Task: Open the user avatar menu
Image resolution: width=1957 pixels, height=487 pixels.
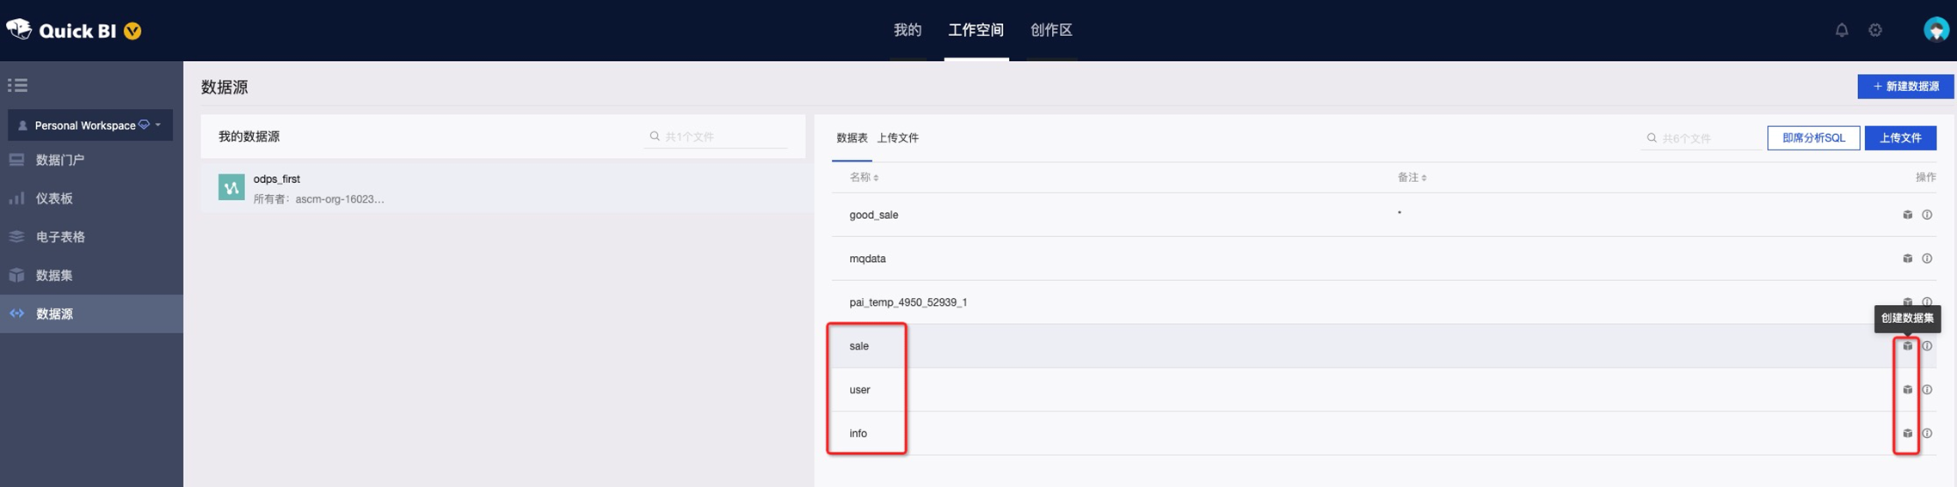Action: [1935, 30]
